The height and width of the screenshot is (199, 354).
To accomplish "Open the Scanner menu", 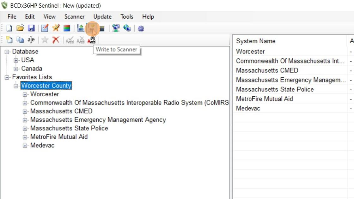I will pos(74,17).
